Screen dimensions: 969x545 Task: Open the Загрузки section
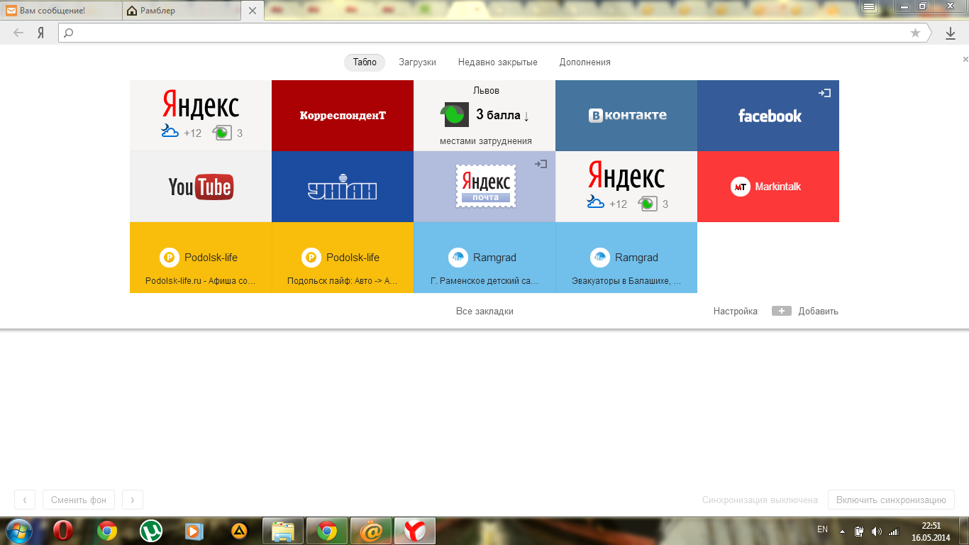click(417, 62)
